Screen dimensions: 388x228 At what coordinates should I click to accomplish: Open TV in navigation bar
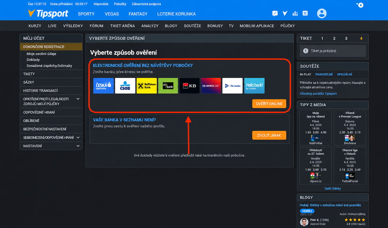click(x=231, y=26)
